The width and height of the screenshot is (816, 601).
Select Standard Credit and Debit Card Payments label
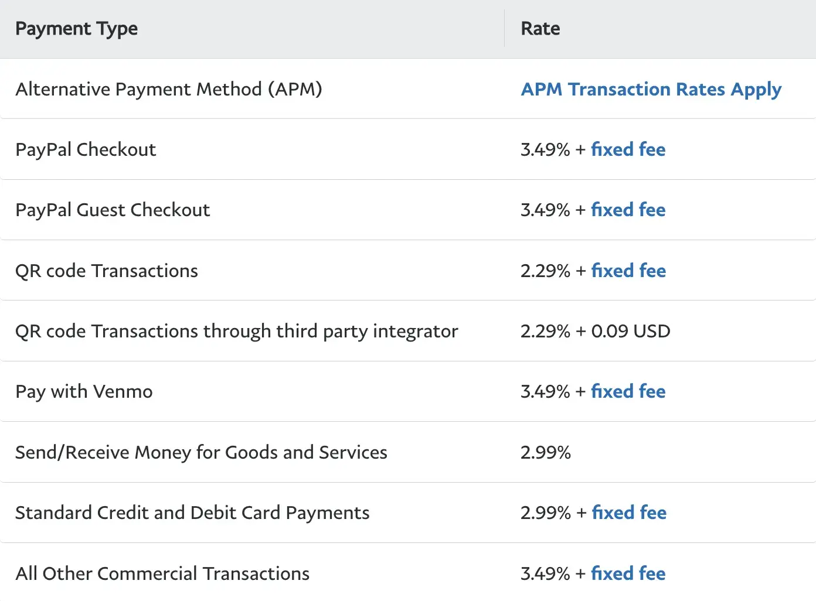click(192, 513)
